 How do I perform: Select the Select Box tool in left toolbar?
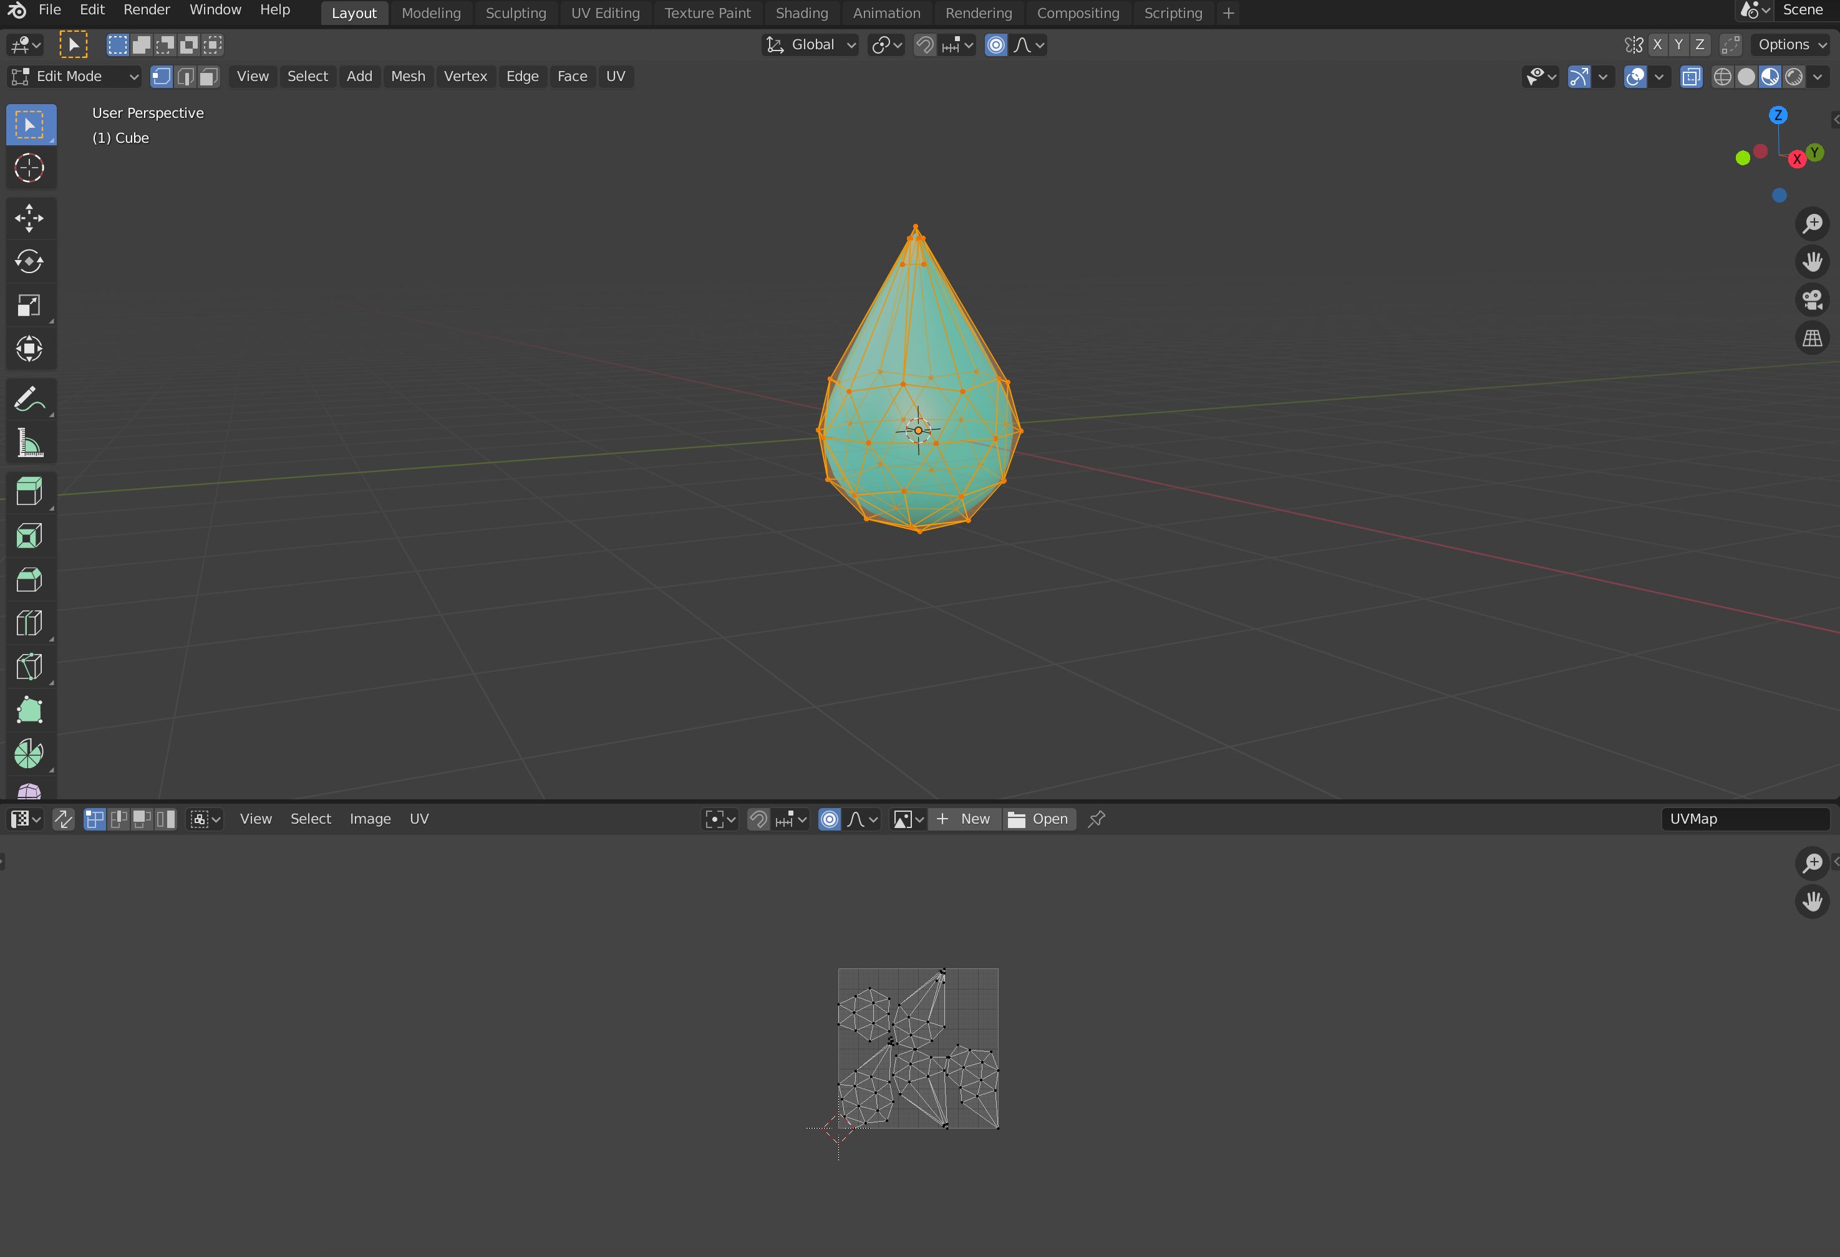[30, 125]
